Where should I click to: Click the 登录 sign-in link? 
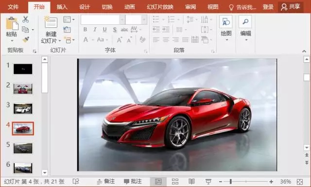(x=268, y=7)
